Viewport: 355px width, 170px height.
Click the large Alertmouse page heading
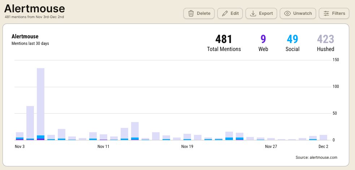point(34,8)
